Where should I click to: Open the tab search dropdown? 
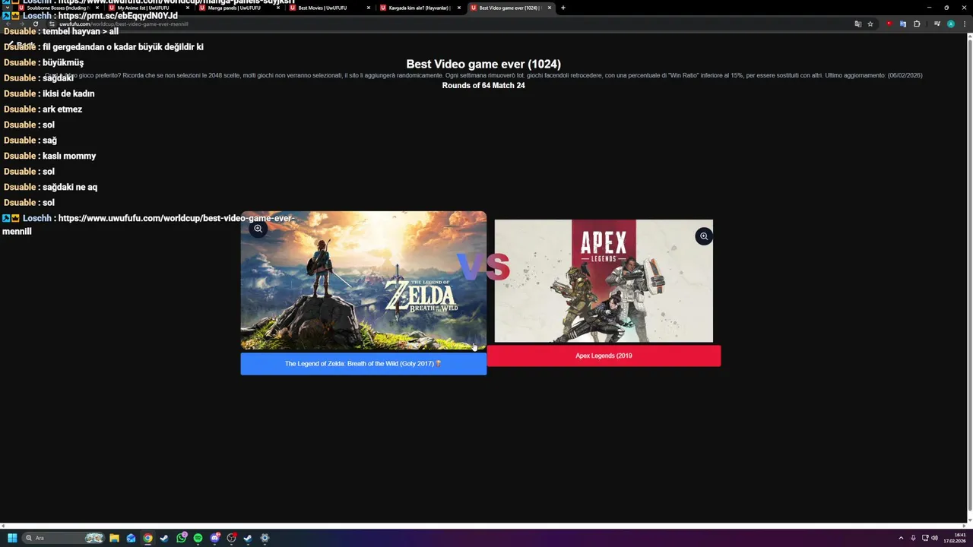pyautogui.click(x=7, y=8)
